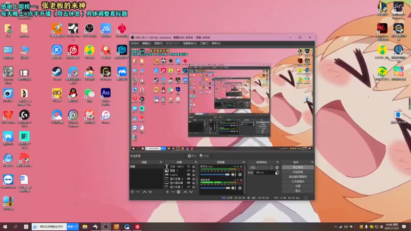Toggle visibility of 窗口采集 4 source
The height and width of the screenshot is (231, 411).
pyautogui.click(x=189, y=179)
